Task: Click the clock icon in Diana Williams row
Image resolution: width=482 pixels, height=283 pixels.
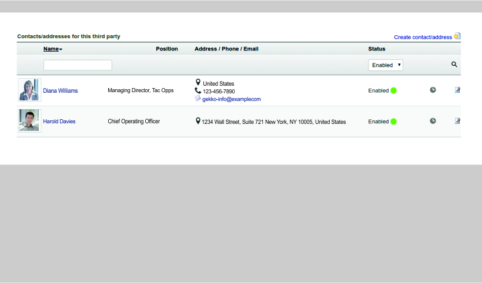Action: pos(433,90)
